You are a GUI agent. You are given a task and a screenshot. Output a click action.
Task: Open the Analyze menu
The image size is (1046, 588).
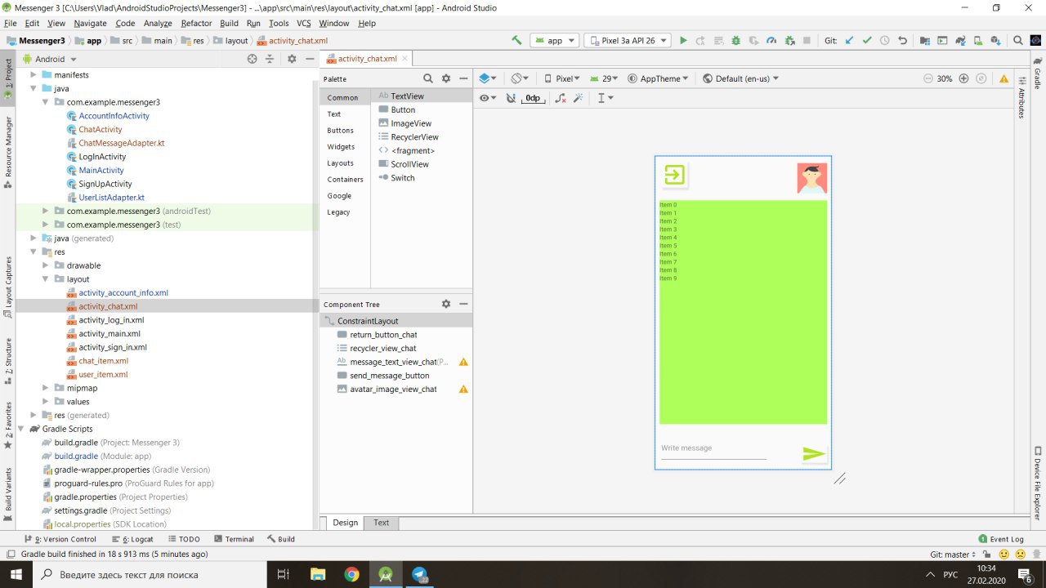pos(158,24)
